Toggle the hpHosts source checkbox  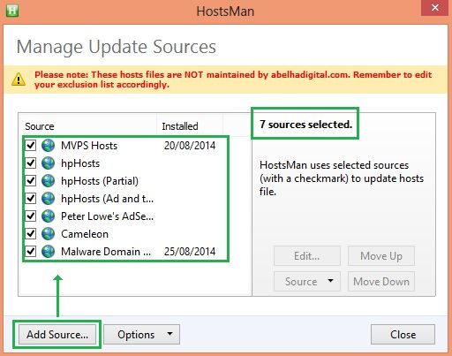tap(31, 163)
